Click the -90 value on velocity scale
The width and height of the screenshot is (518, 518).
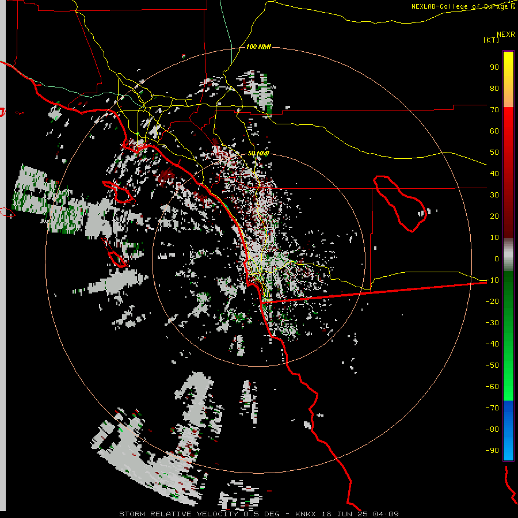coord(492,451)
